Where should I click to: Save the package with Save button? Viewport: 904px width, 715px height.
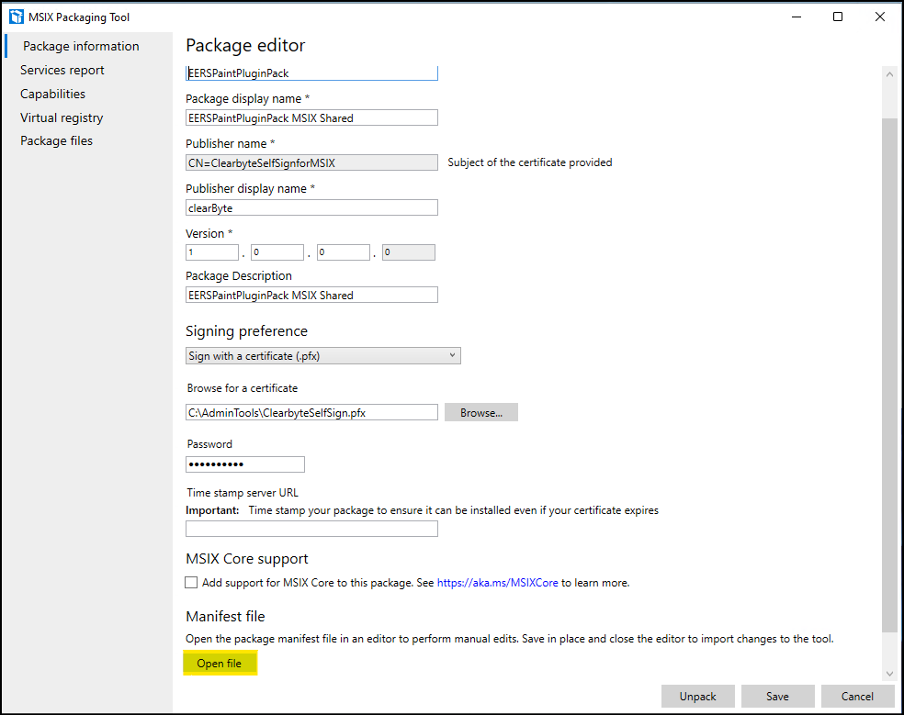point(777,696)
